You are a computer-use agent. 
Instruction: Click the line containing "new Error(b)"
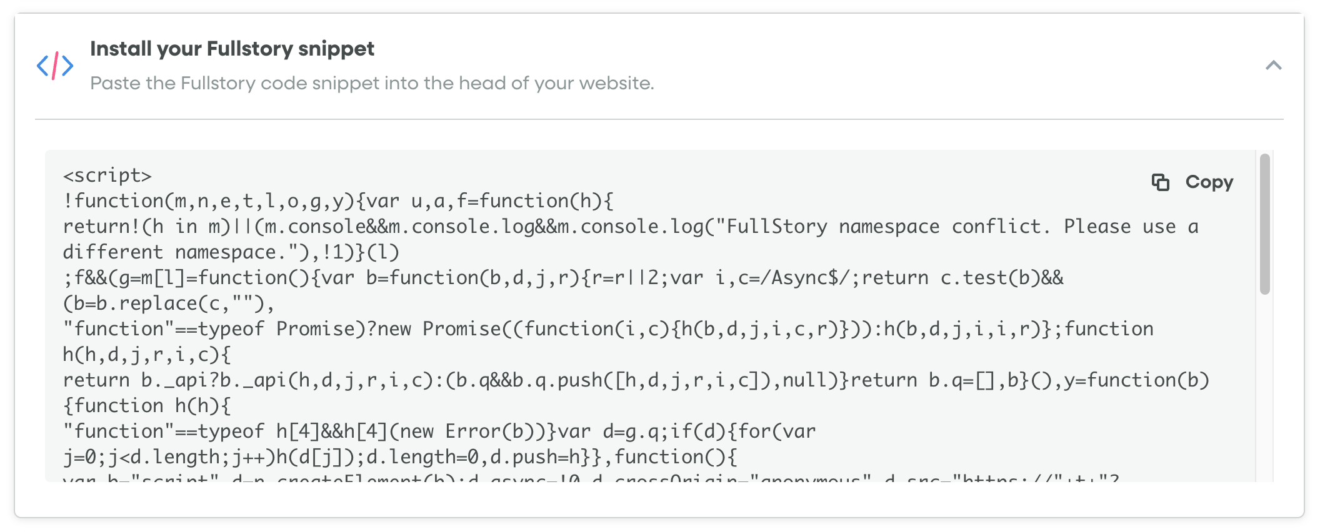439,431
